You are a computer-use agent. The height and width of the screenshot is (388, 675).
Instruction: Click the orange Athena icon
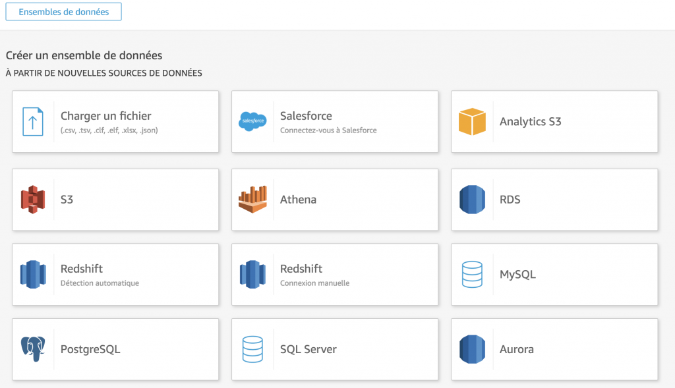click(252, 200)
